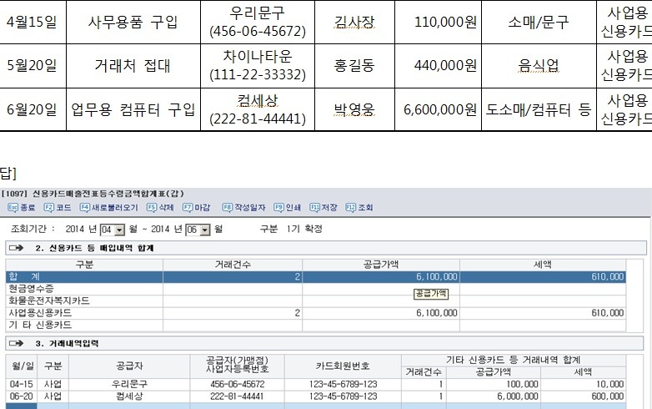The height and width of the screenshot is (409, 652).
Task: Click the F4 새로불러오기 toolbar icon
Action: [x=108, y=207]
